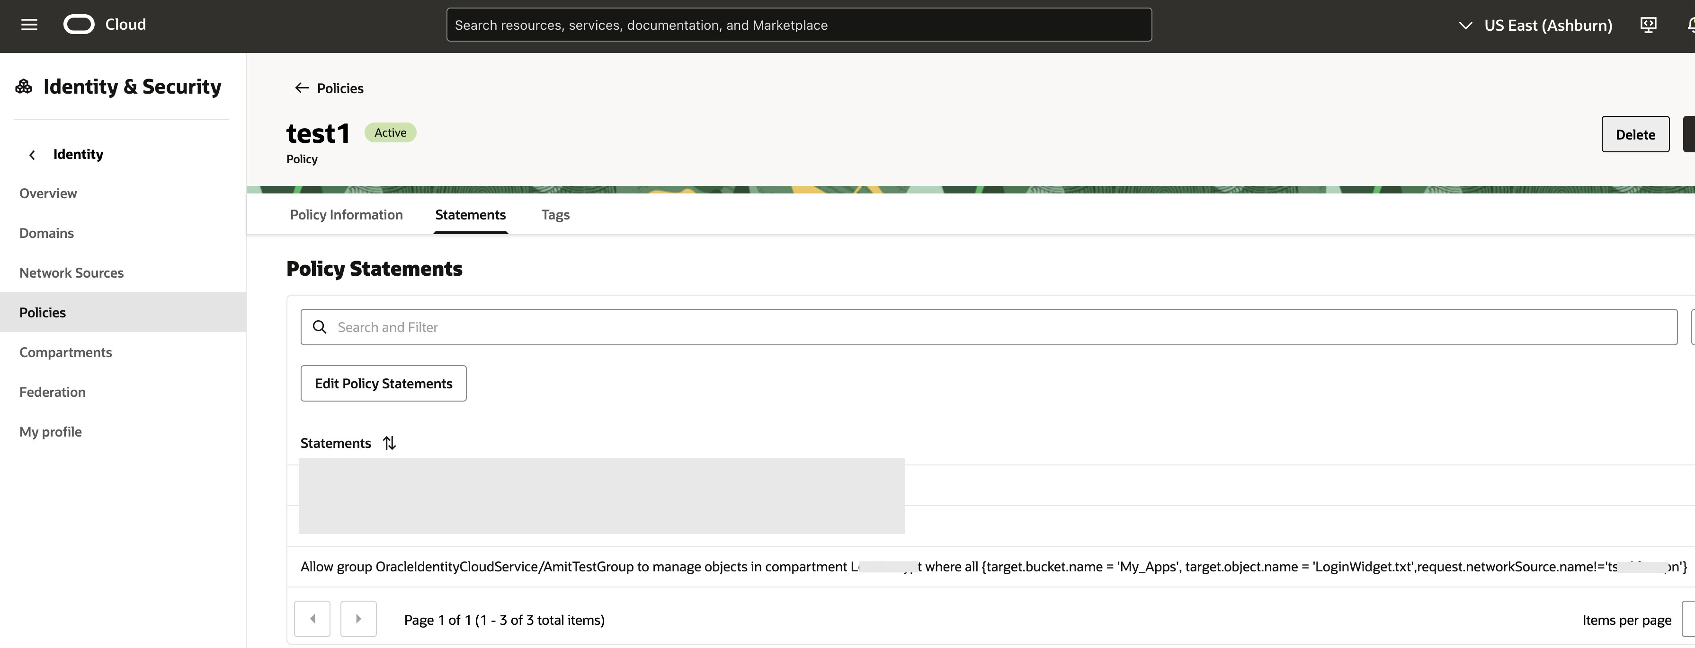Open the Tags tab
This screenshot has width=1695, height=648.
(555, 215)
